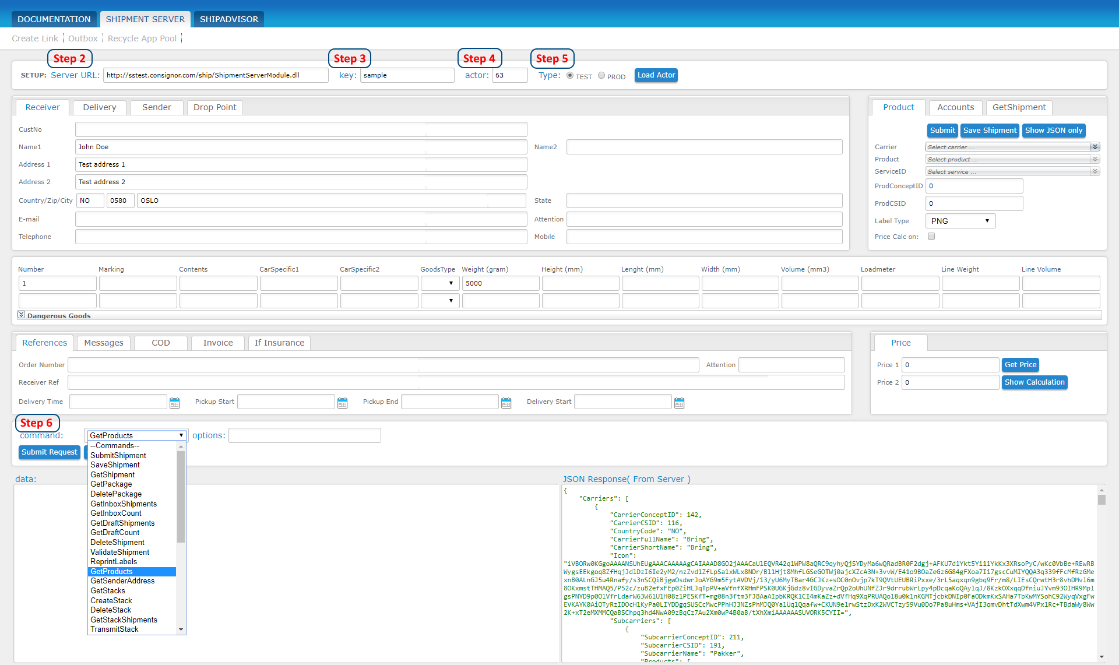Click the Show JSON only button

1054,131
